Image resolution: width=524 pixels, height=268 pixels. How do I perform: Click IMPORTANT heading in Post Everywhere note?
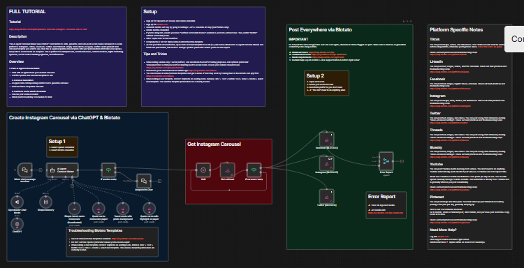coord(298,39)
